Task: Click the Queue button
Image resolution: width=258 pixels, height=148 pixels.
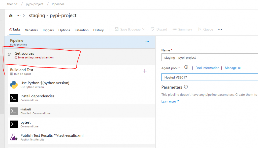Action: pyautogui.click(x=206, y=29)
